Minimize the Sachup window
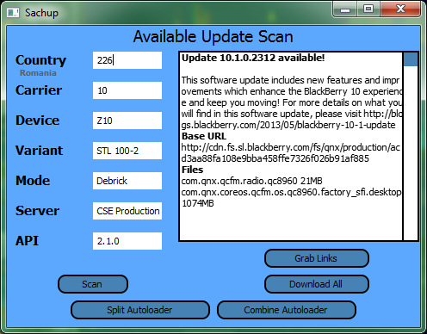Screen dimensions: 427x334 (x=344, y=9)
